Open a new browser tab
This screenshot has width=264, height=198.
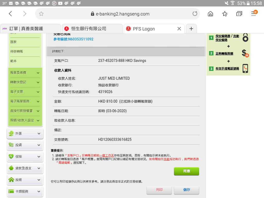pos(191,29)
